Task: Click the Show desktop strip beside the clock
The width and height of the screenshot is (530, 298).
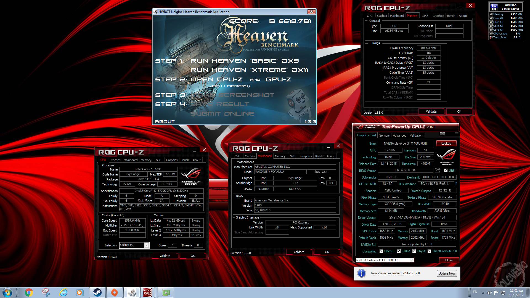Action: pos(528,292)
